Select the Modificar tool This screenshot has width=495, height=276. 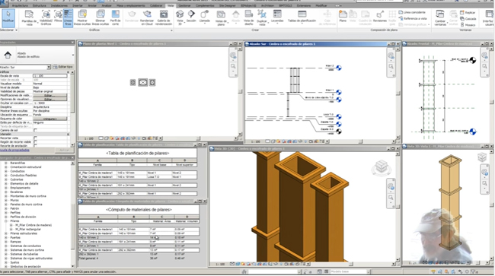pyautogui.click(x=8, y=17)
